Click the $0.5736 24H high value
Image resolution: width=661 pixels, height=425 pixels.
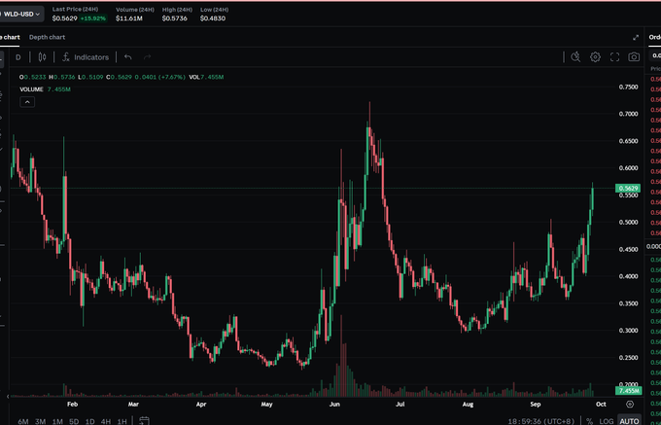175,18
